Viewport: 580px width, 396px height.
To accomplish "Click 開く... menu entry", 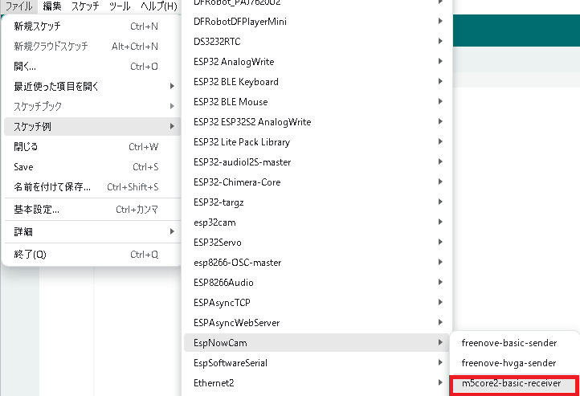I will (x=92, y=67).
